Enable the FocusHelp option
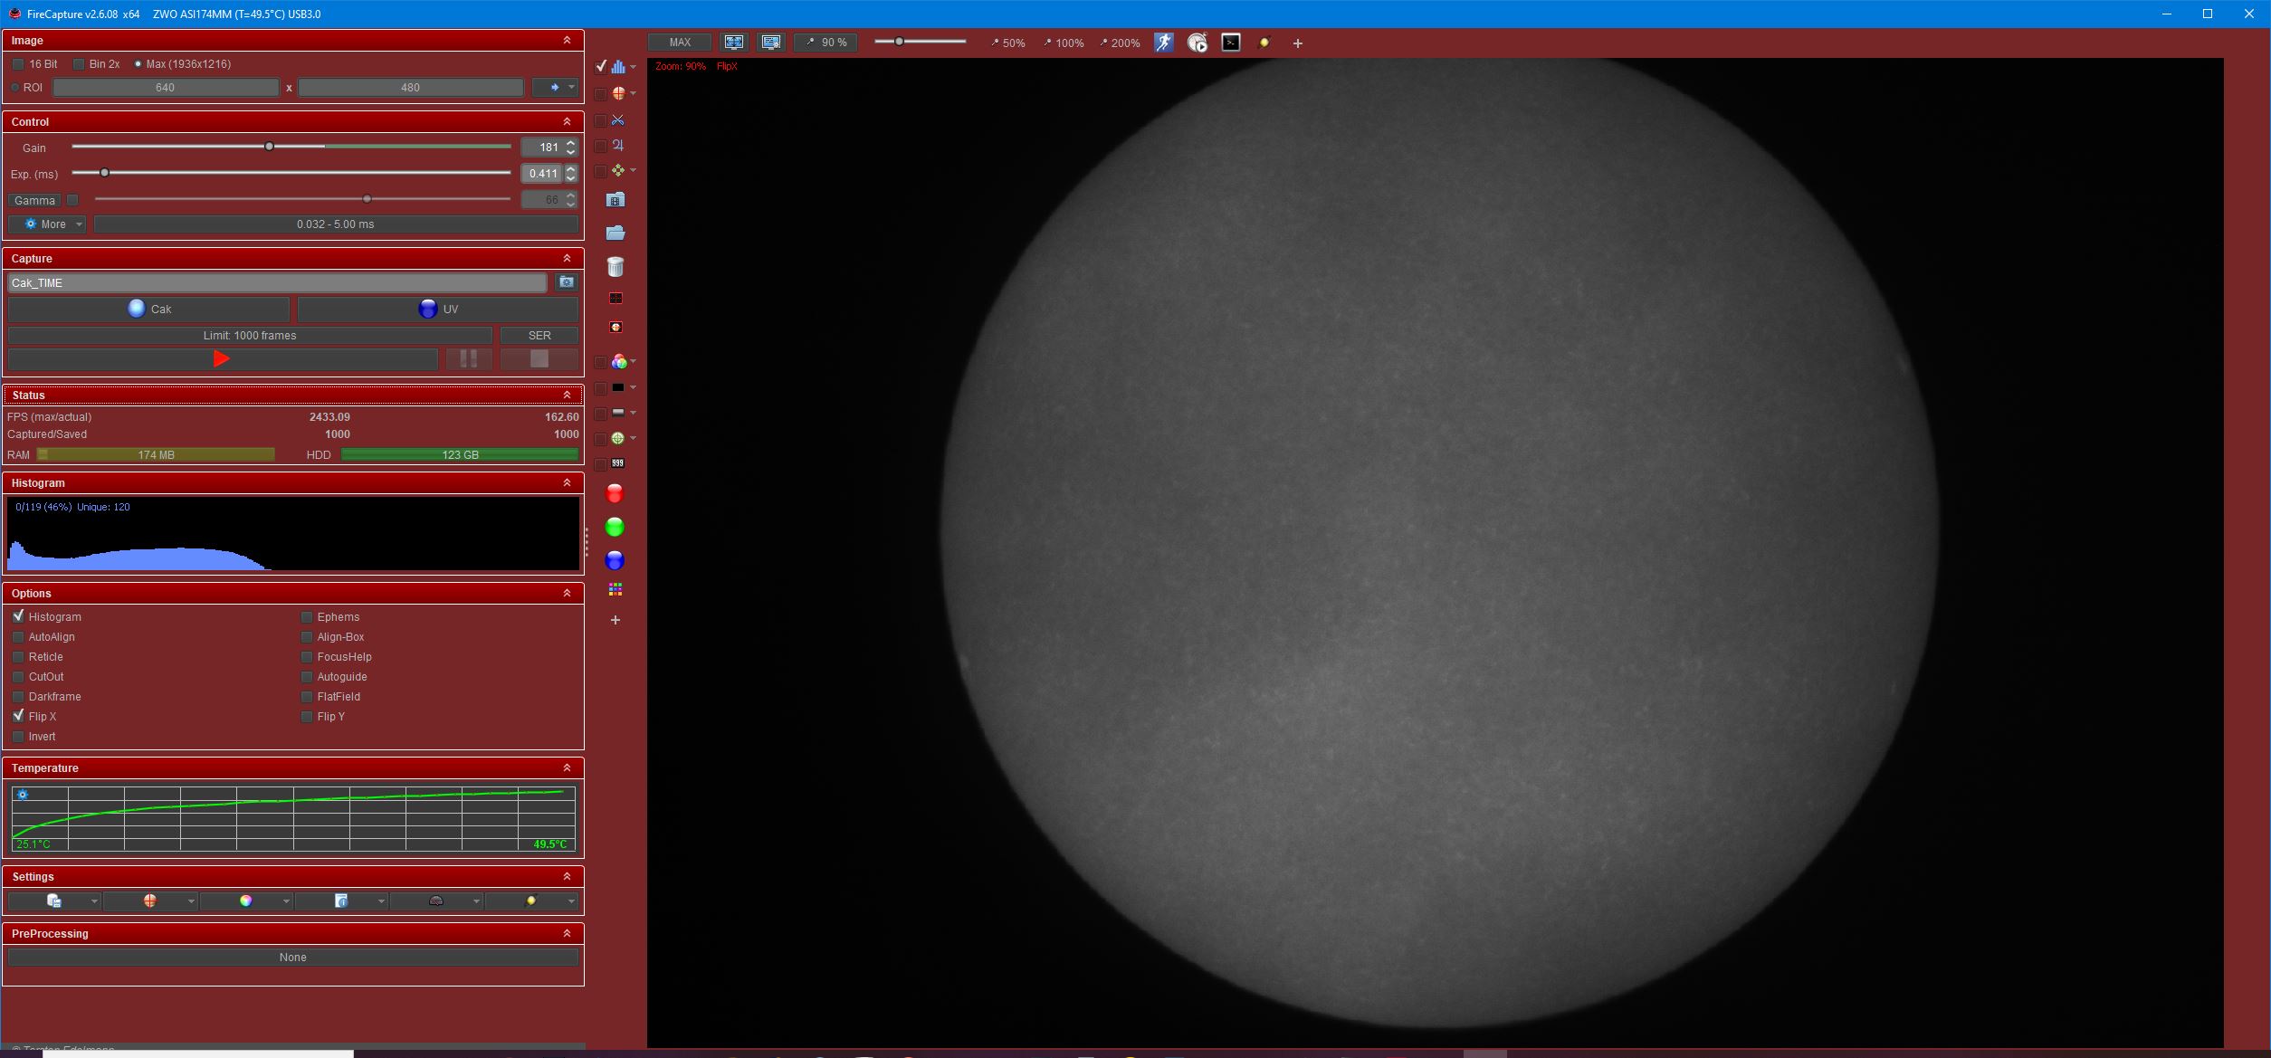This screenshot has width=2271, height=1058. (x=307, y=657)
